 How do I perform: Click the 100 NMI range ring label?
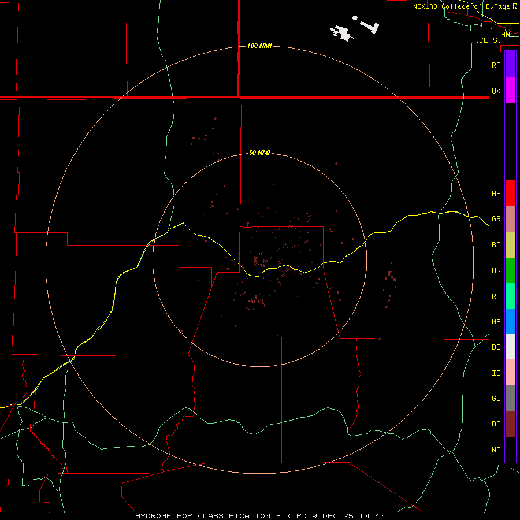(x=259, y=46)
